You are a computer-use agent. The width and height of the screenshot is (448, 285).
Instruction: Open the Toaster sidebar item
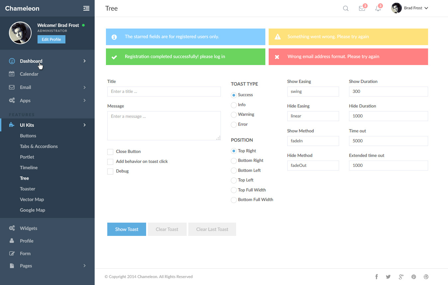point(28,189)
